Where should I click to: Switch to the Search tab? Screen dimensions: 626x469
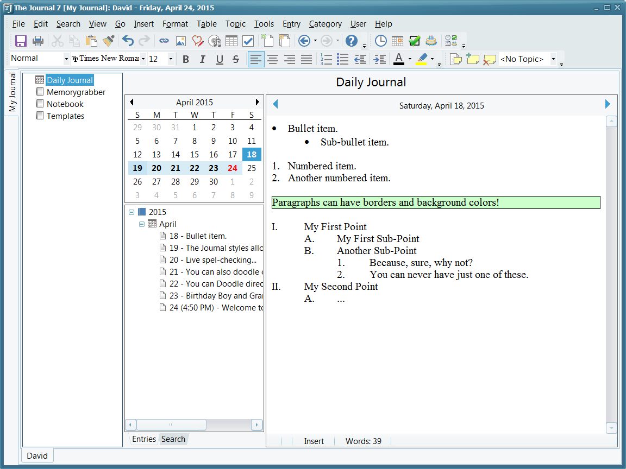point(173,439)
